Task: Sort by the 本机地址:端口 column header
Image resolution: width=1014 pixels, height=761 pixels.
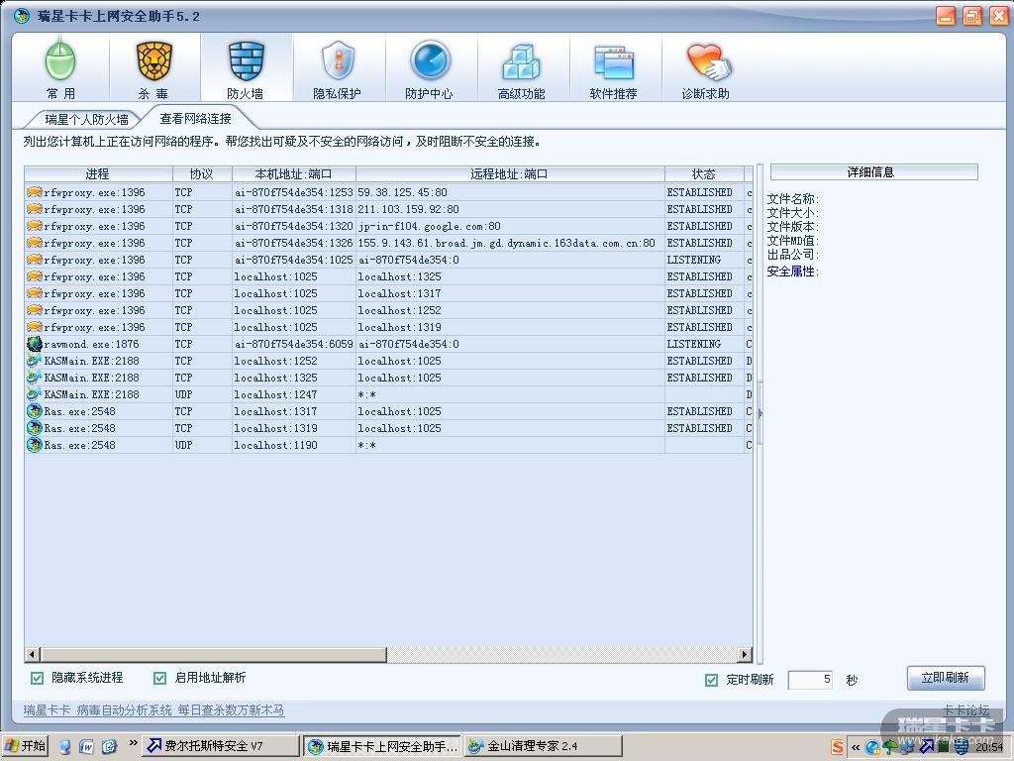Action: pos(293,174)
